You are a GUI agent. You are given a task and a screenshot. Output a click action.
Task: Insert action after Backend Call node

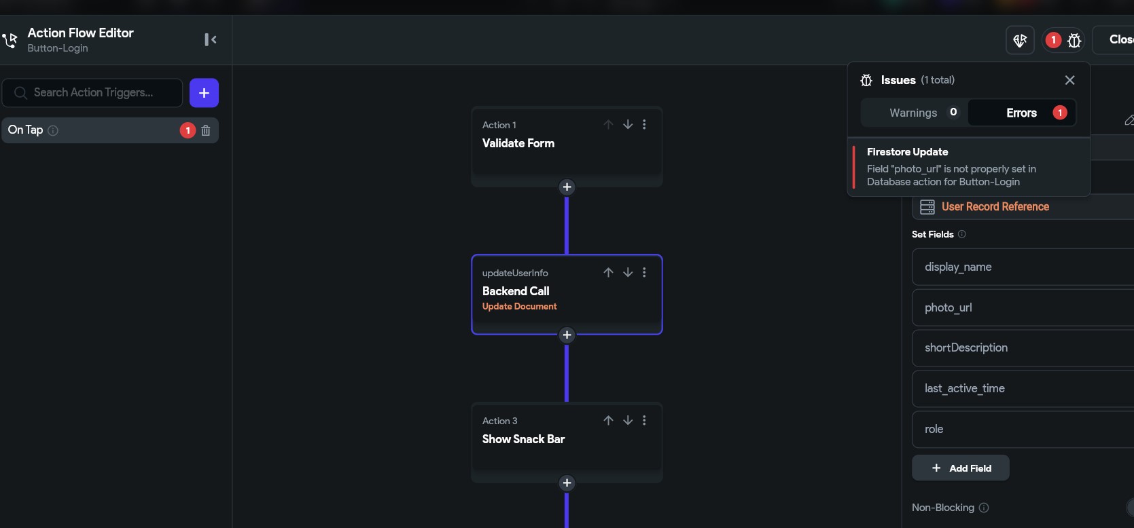(x=567, y=335)
